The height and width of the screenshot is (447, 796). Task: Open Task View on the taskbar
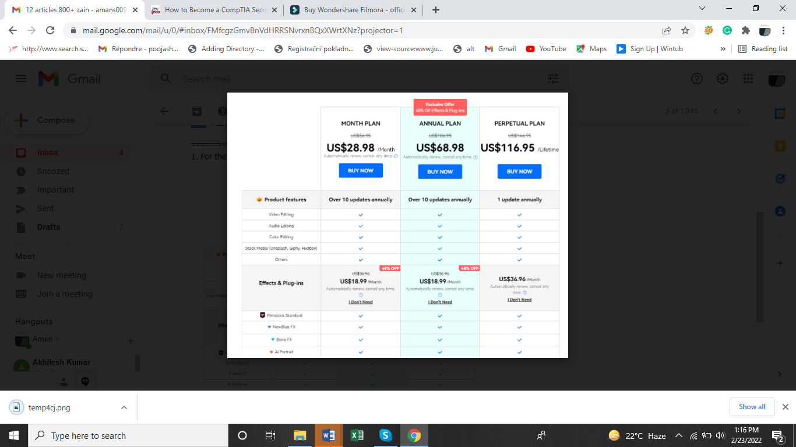pyautogui.click(x=270, y=435)
